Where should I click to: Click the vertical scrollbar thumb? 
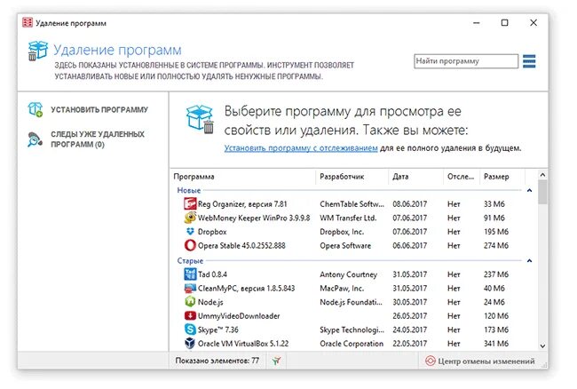coord(542,191)
